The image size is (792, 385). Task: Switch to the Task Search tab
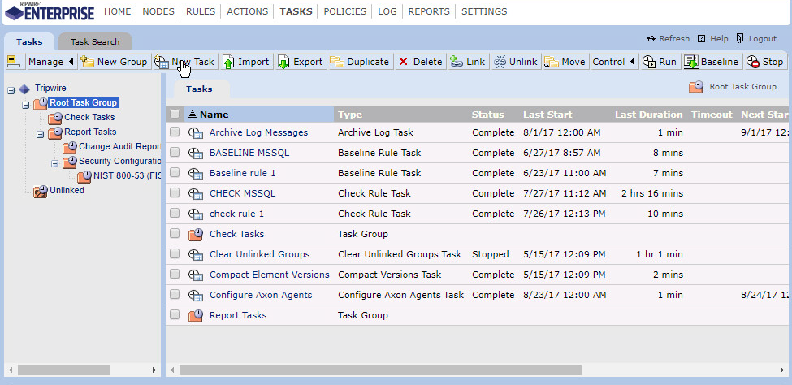94,41
